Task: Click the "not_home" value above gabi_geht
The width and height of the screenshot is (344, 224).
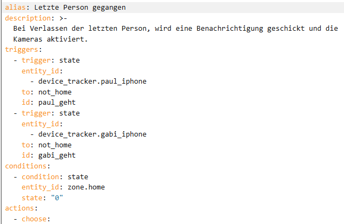Action: point(55,145)
